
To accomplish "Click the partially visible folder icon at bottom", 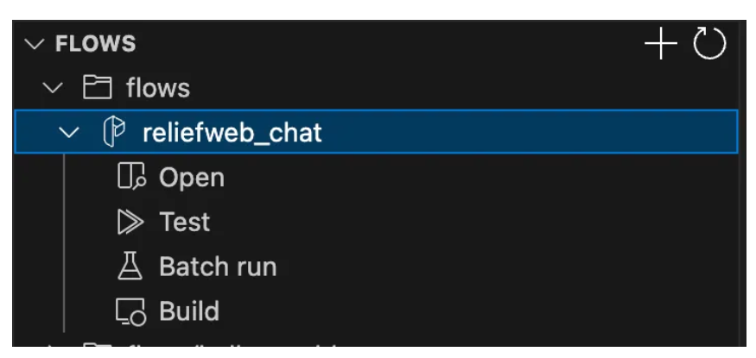I will point(98,344).
